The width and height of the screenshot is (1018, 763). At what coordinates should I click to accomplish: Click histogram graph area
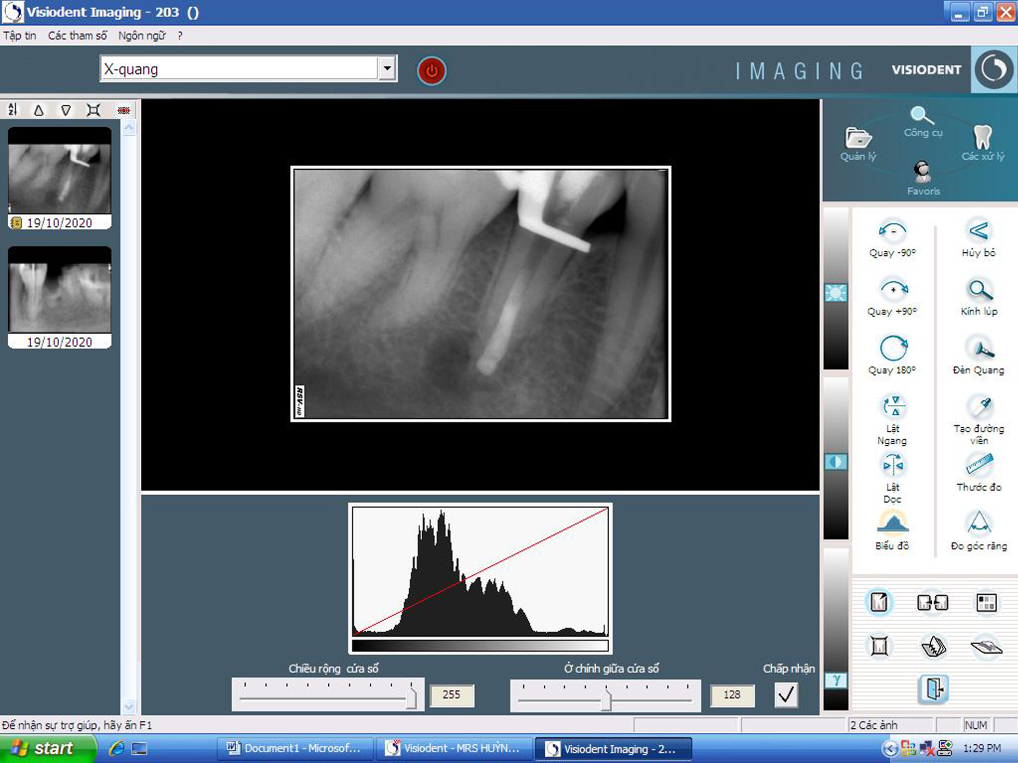(x=480, y=571)
